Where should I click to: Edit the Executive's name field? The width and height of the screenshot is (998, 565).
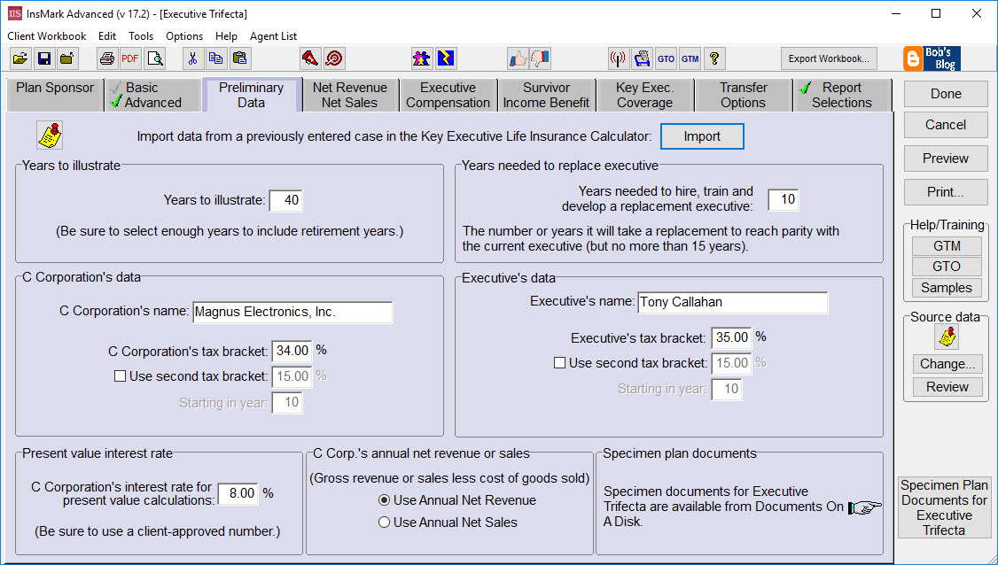[x=731, y=303]
